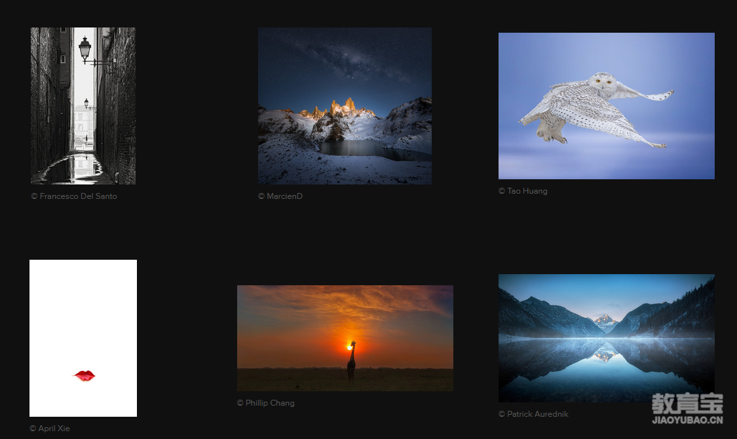Click the credit "© Tao Huang"
Viewport: 737px width, 439px height.
523,191
